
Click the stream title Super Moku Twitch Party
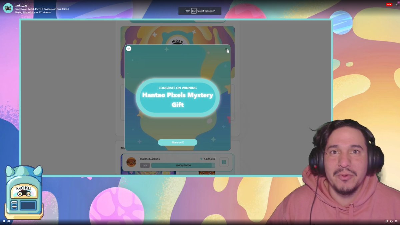42,9
